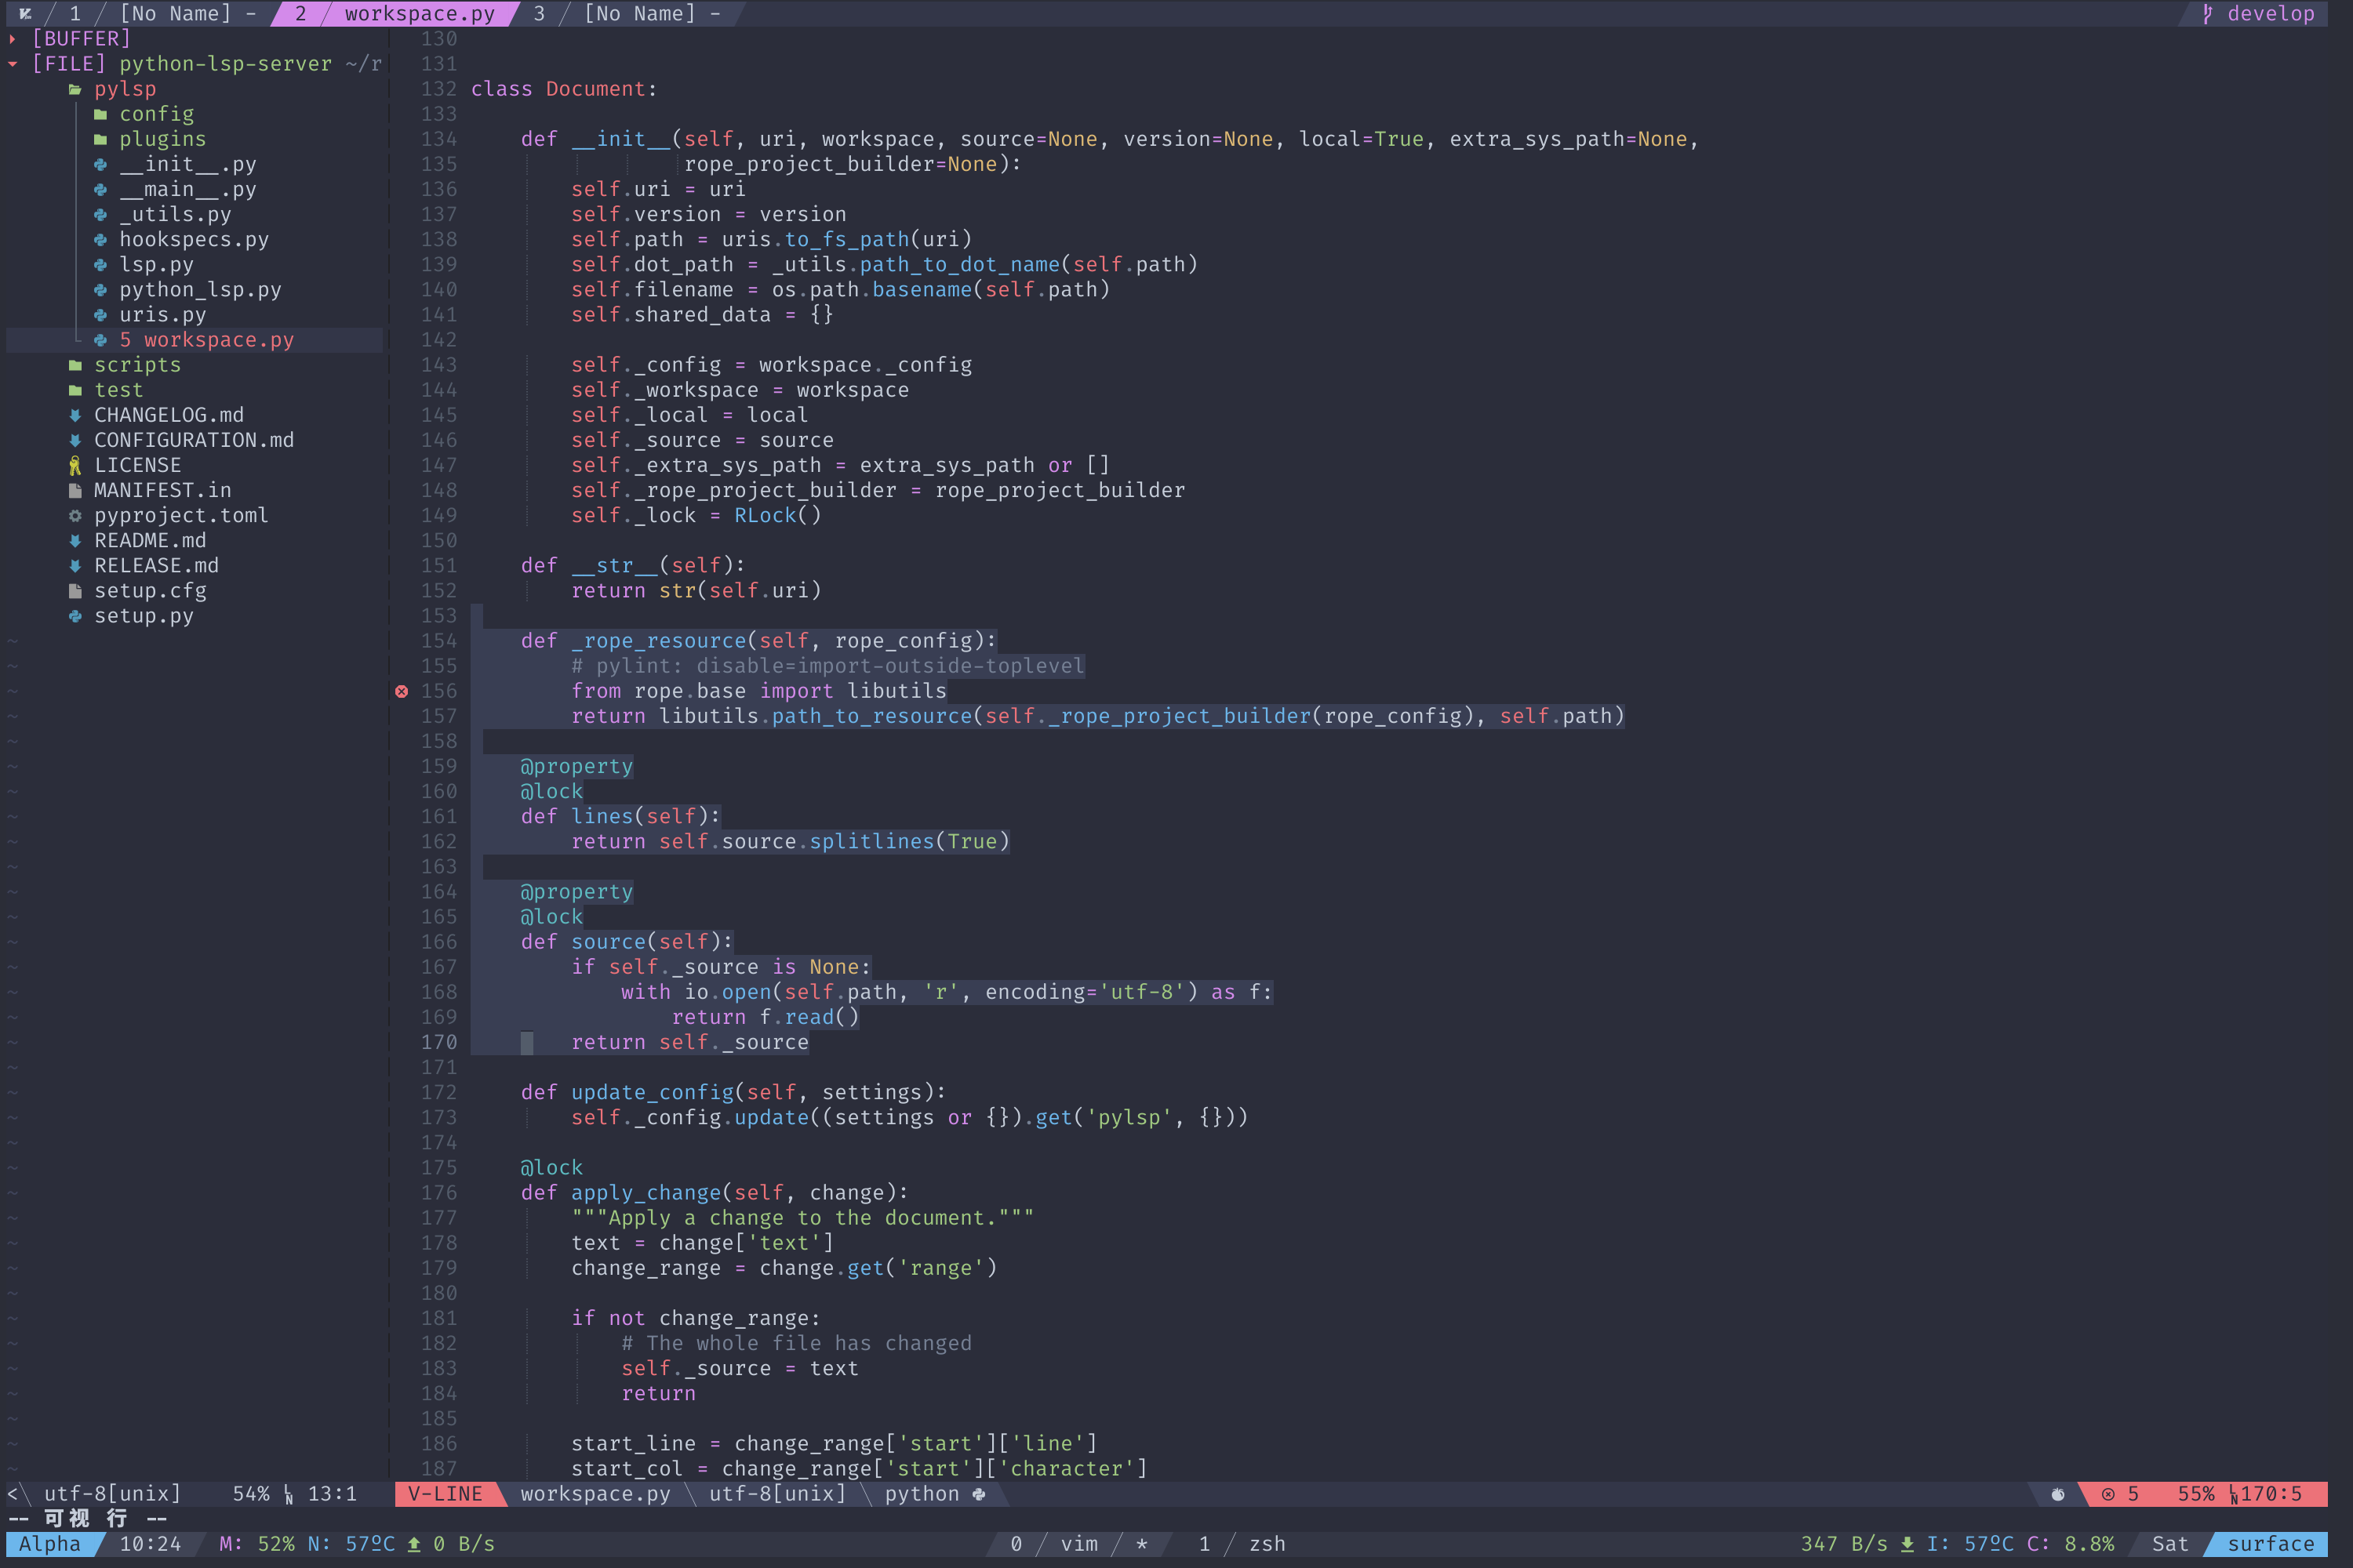Click the red error sign on line 156
Screen dimensions: 2353x1568
pos(401,691)
